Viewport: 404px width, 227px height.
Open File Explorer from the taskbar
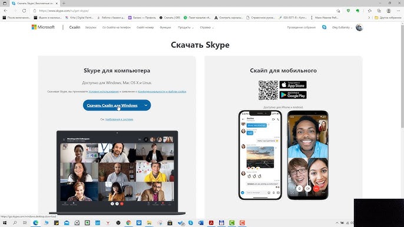tap(149, 223)
